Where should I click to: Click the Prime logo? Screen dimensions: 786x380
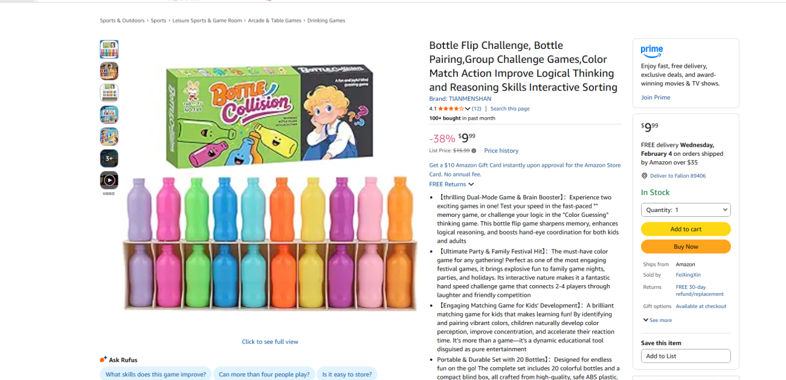pos(651,50)
